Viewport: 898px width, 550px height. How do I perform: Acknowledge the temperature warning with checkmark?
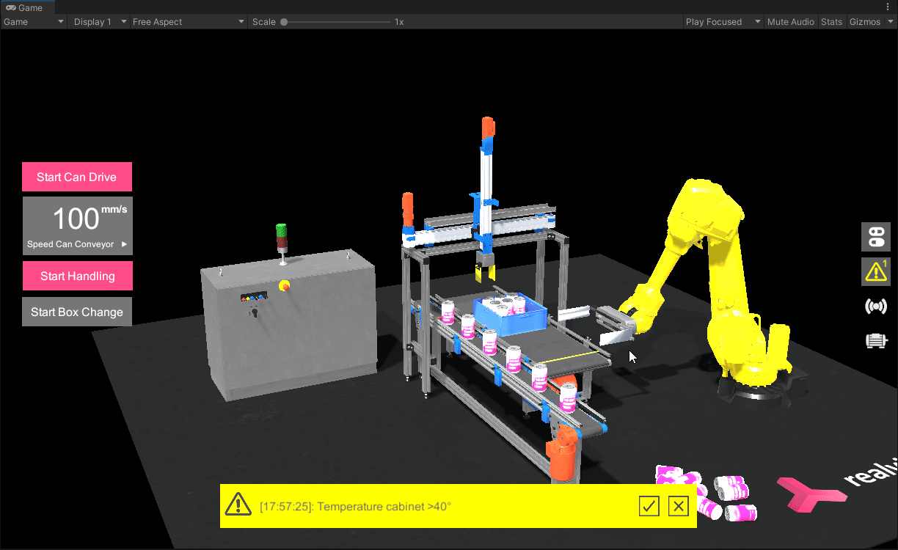point(649,506)
